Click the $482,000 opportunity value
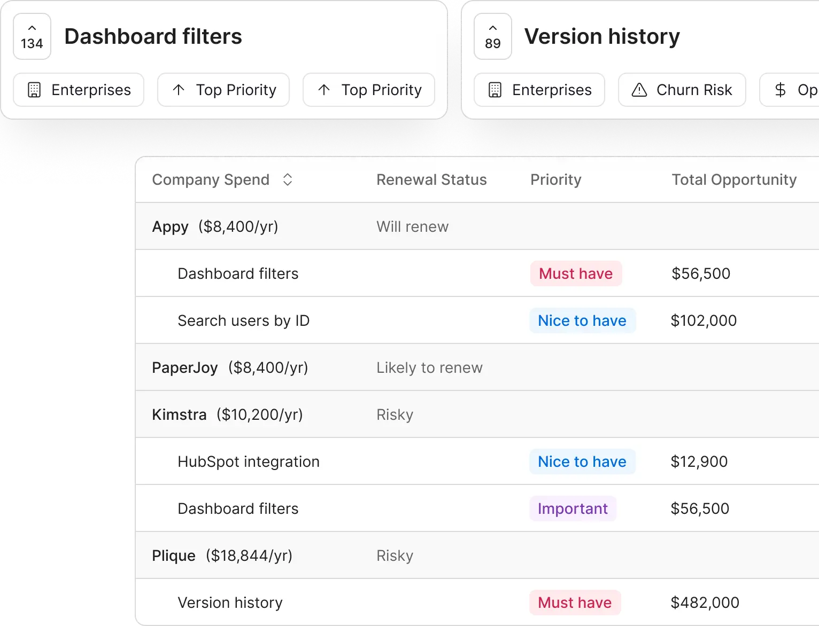The image size is (819, 626). coord(705,602)
